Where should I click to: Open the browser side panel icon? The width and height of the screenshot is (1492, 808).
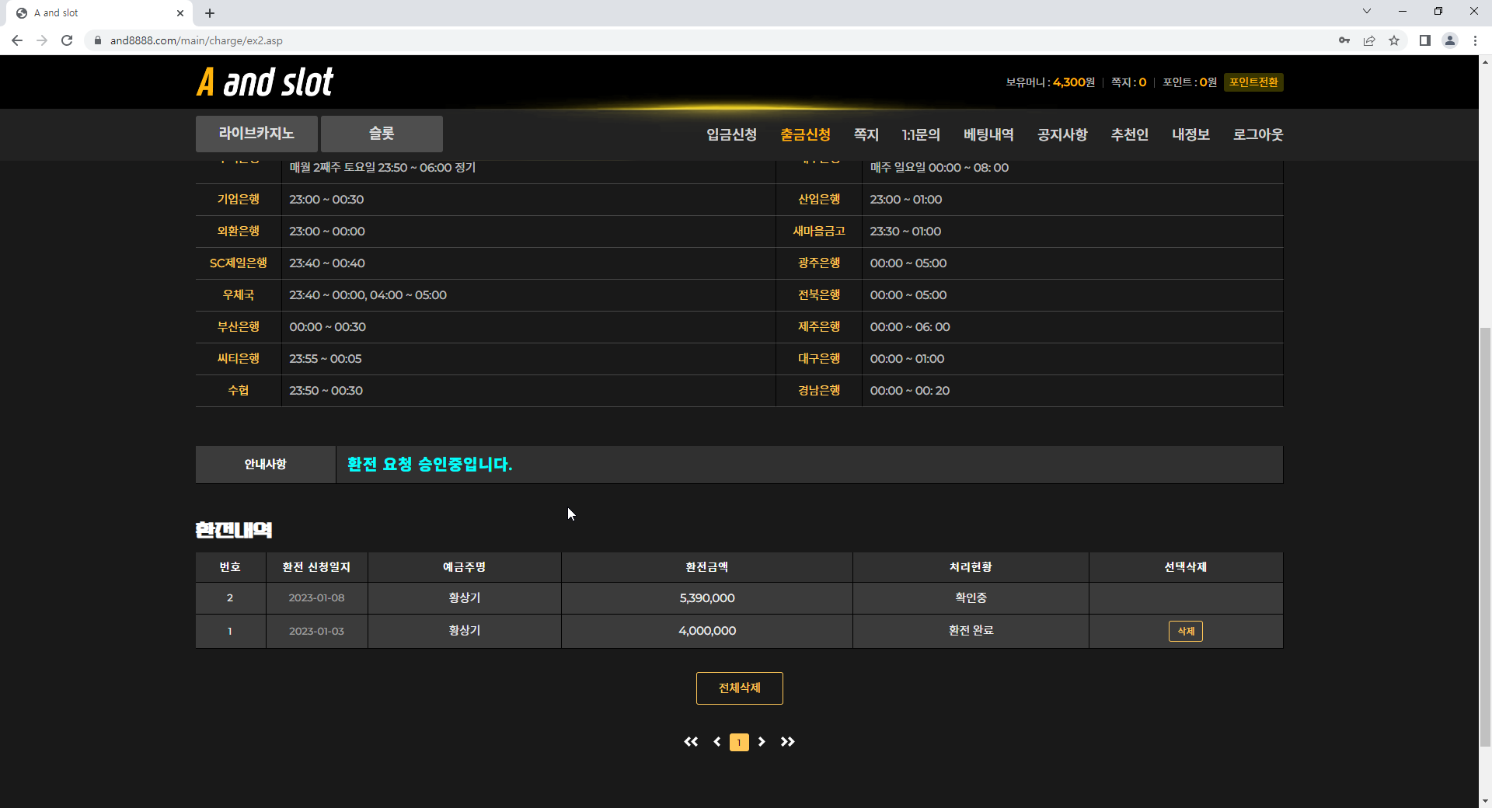tap(1425, 40)
